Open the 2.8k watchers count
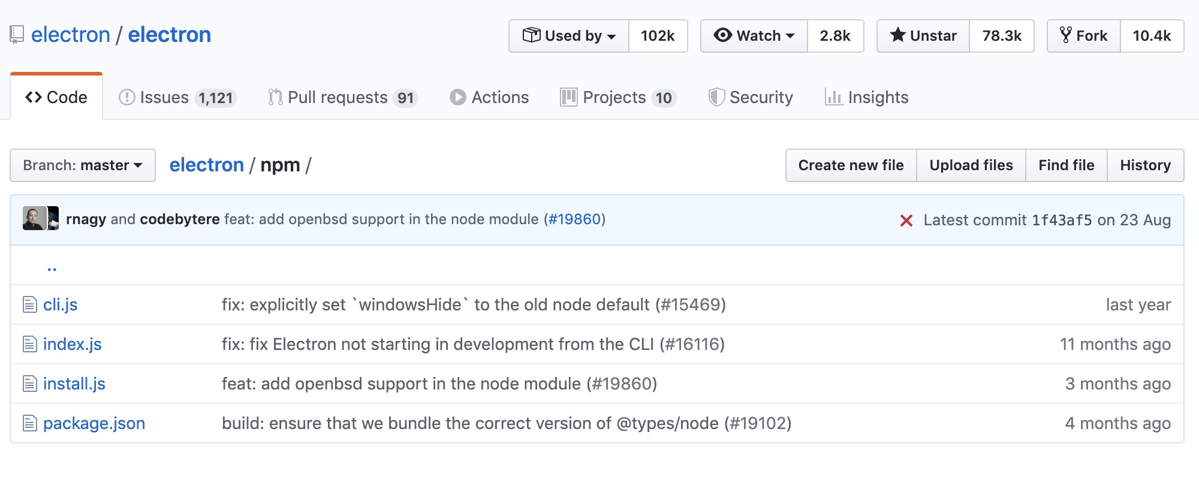 (x=835, y=36)
